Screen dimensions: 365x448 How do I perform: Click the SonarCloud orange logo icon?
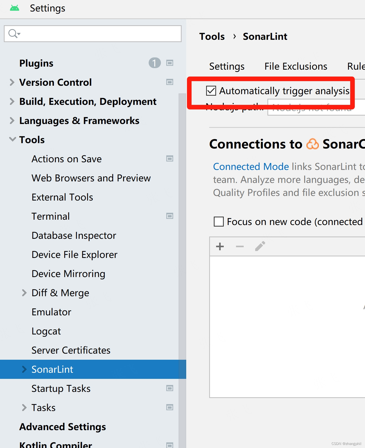click(x=312, y=144)
